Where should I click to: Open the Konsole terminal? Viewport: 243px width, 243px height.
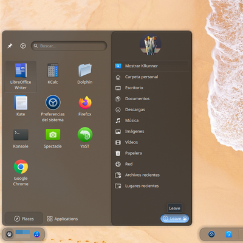[x=21, y=138]
